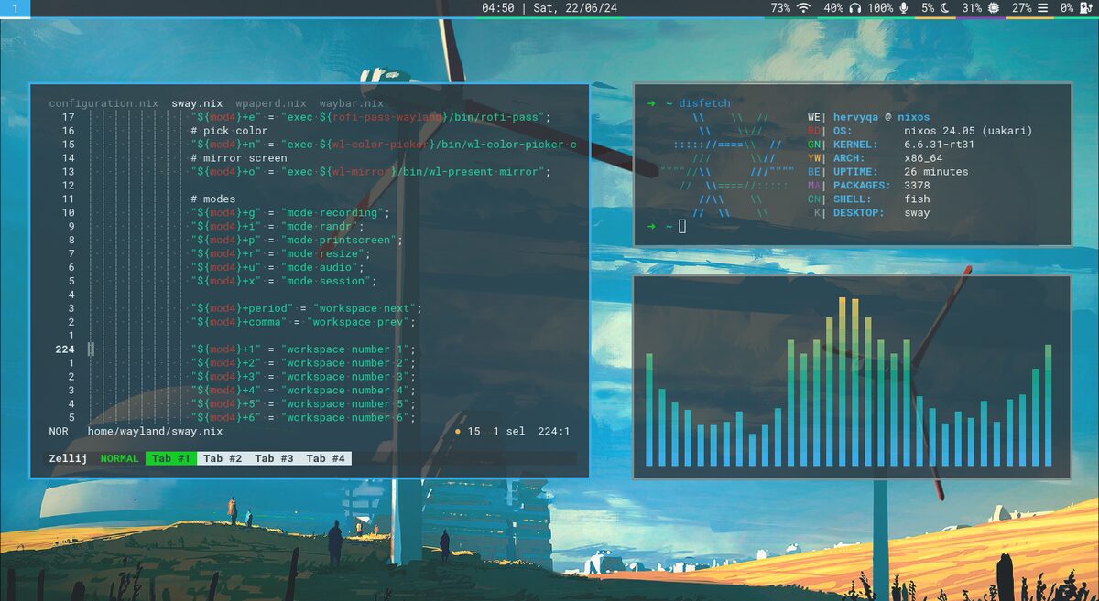Click the cursor position 224:1

coord(554,431)
